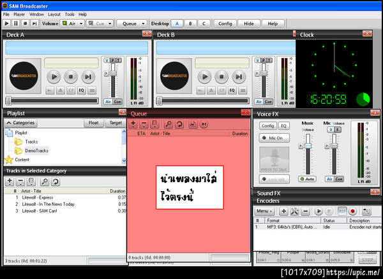Start Deck B with its play button
The height and width of the screenshot is (279, 383).
204,76
